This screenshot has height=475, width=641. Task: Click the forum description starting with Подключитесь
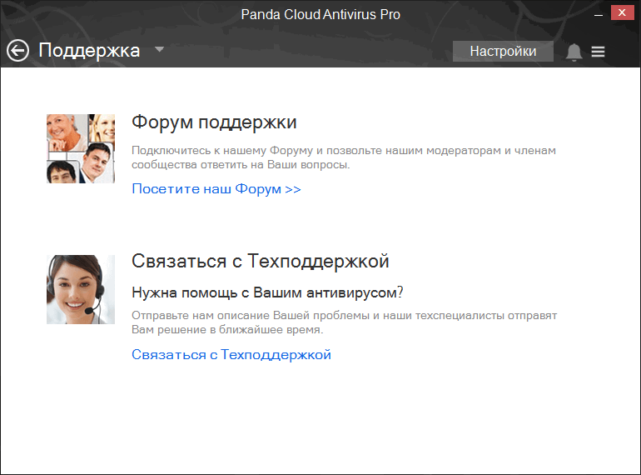[x=344, y=157]
